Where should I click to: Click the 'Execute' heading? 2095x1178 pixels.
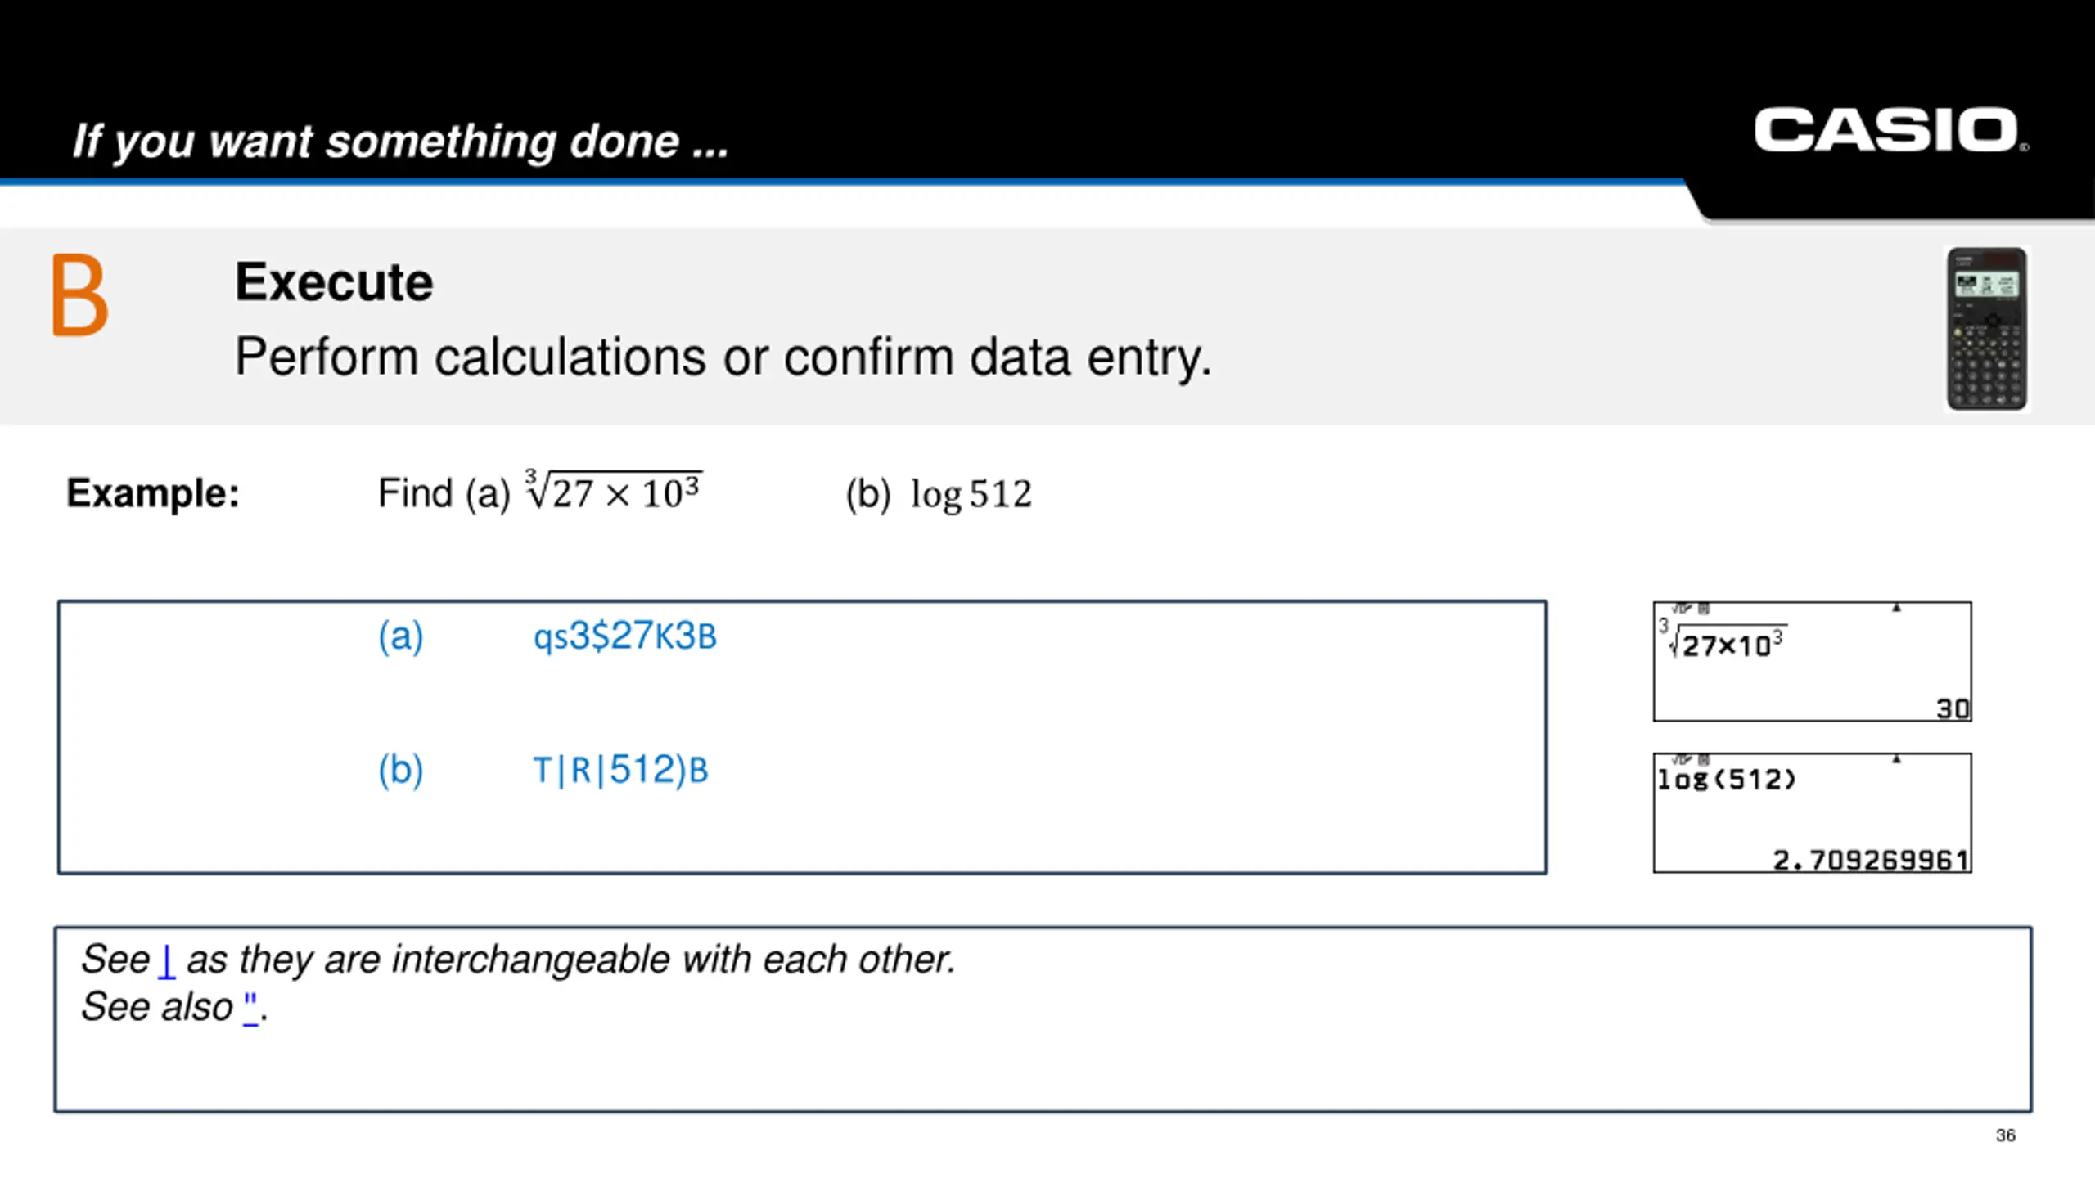click(x=334, y=281)
